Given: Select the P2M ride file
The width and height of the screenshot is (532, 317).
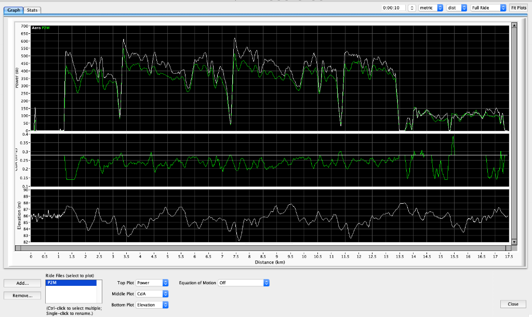Looking at the screenshot, I should click(x=71, y=283).
